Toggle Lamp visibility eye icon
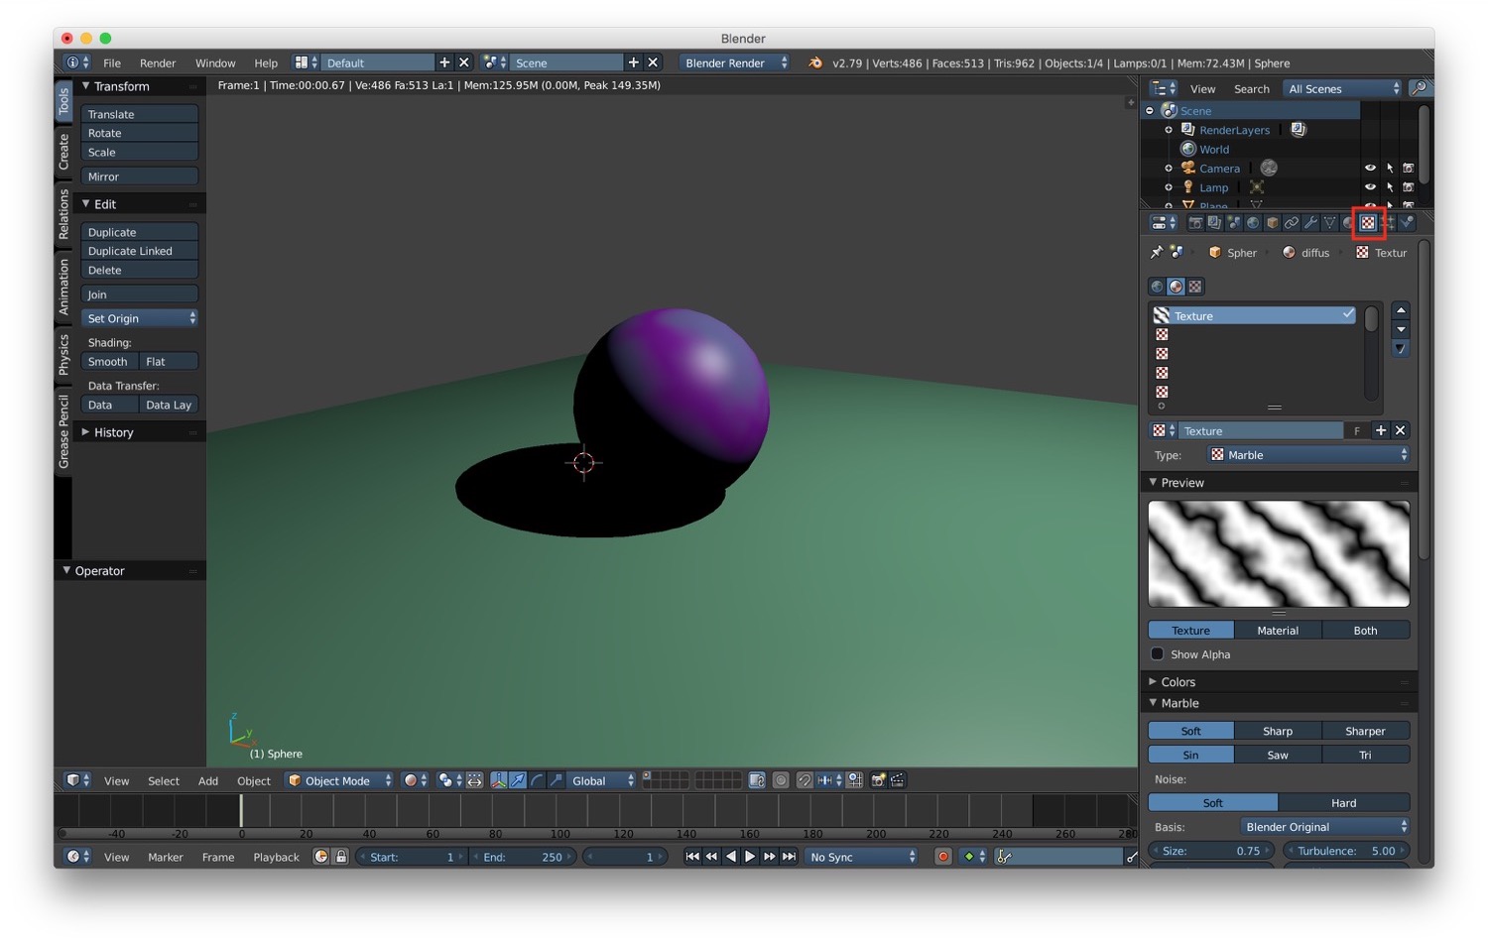This screenshot has width=1488, height=940. 1370,187
